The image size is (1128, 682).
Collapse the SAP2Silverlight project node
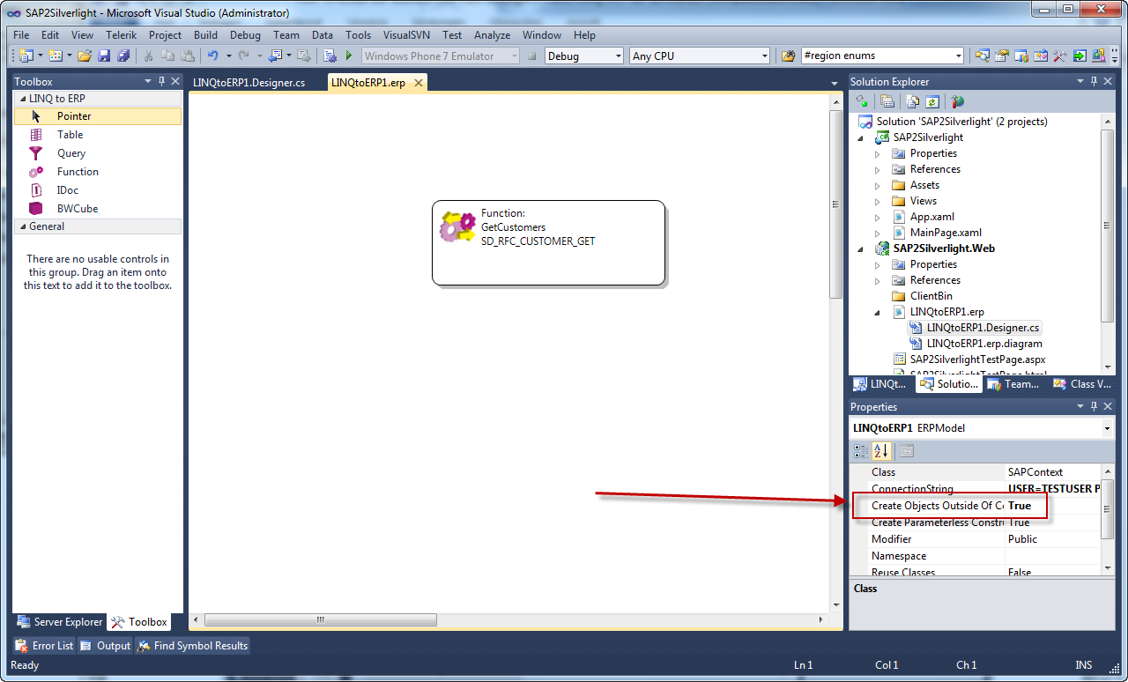pos(861,137)
